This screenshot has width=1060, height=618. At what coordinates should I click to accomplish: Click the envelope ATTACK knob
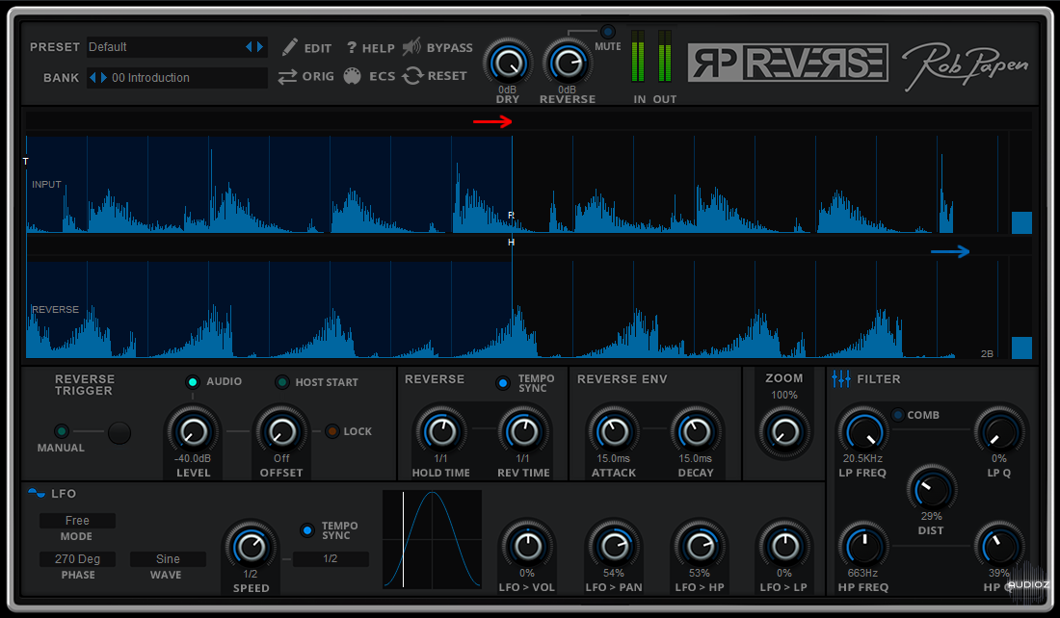(x=613, y=431)
